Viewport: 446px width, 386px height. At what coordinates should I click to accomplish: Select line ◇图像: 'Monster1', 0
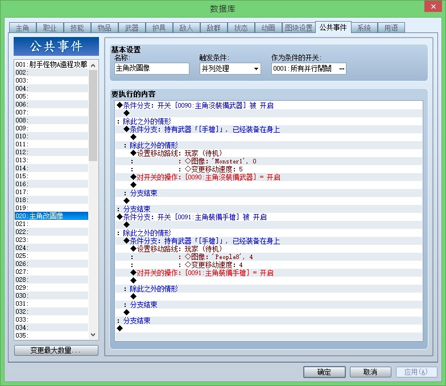click(269, 161)
